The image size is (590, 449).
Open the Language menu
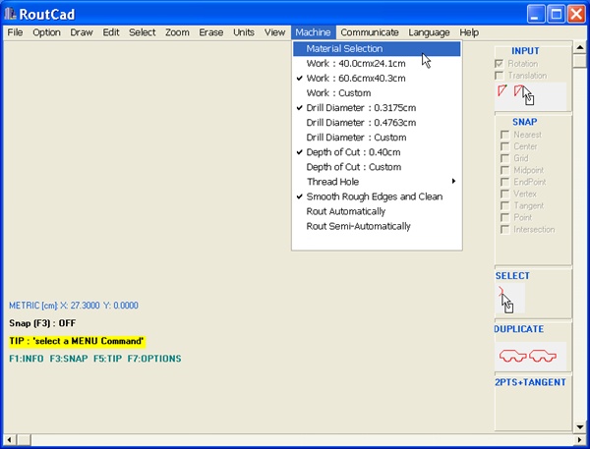[429, 32]
